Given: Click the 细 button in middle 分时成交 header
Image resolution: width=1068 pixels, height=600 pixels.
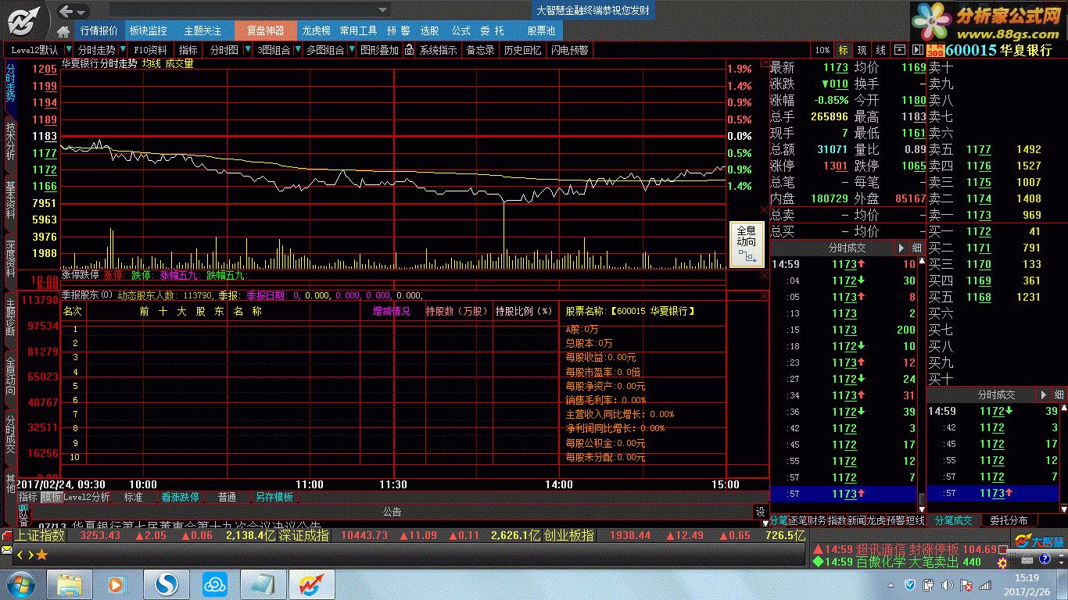Looking at the screenshot, I should [916, 248].
